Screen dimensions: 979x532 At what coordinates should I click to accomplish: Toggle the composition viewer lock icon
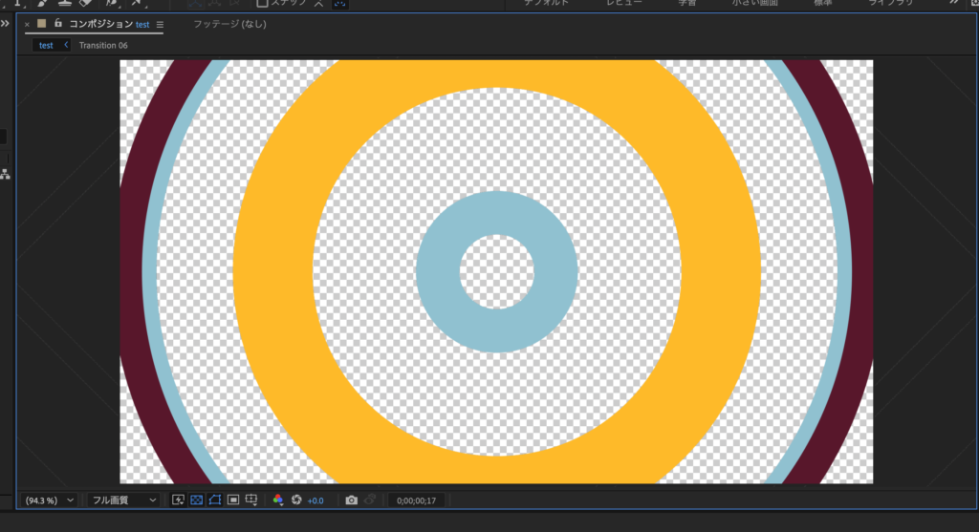(58, 23)
